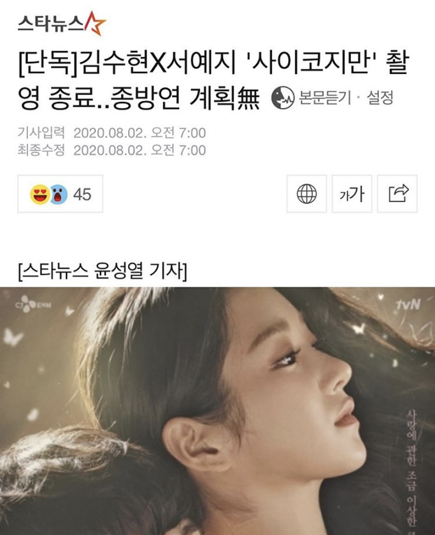Tap the share arrow icon button
Viewport: 435px width, 535px height.
click(397, 194)
